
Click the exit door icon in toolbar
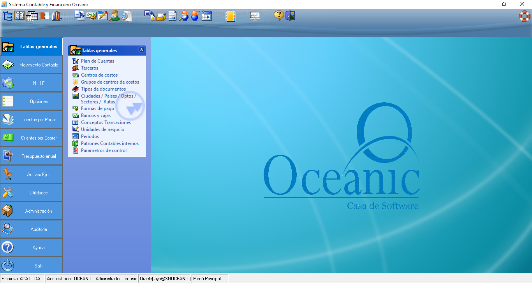[290, 16]
